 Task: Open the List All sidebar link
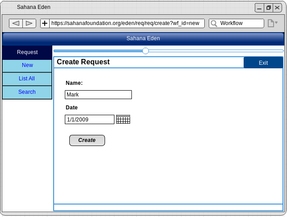(27, 79)
